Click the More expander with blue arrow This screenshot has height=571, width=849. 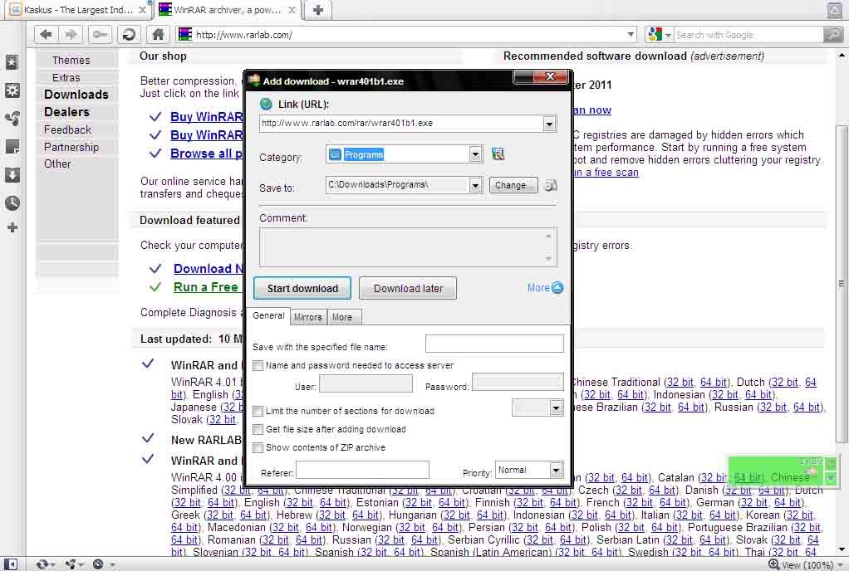click(545, 288)
